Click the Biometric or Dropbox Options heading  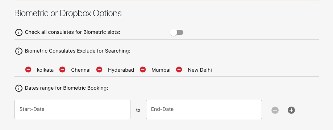68,13
